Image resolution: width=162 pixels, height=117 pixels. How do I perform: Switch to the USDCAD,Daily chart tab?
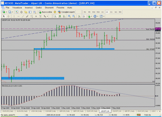37,111
